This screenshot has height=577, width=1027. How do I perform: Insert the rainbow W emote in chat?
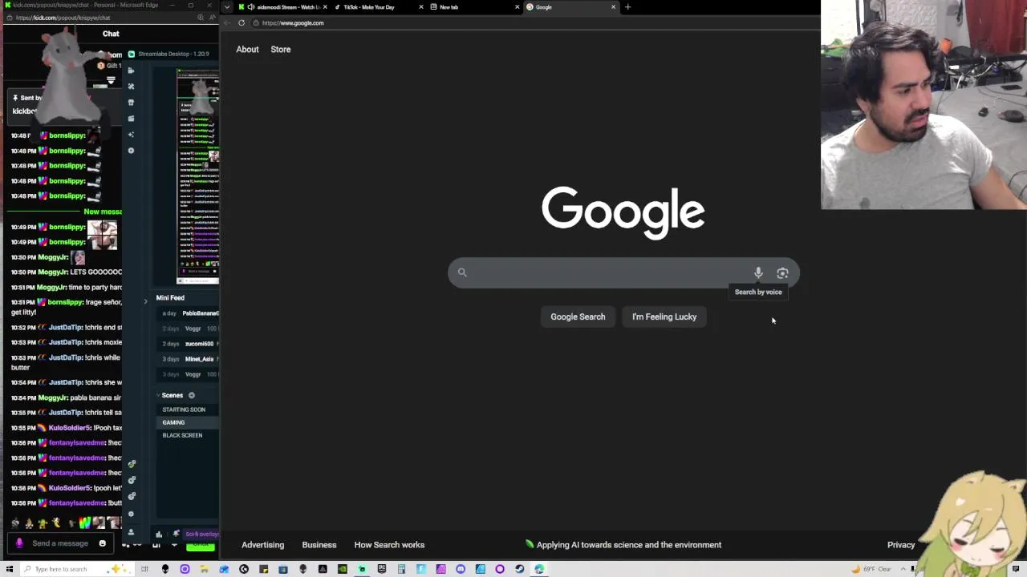tap(85, 523)
